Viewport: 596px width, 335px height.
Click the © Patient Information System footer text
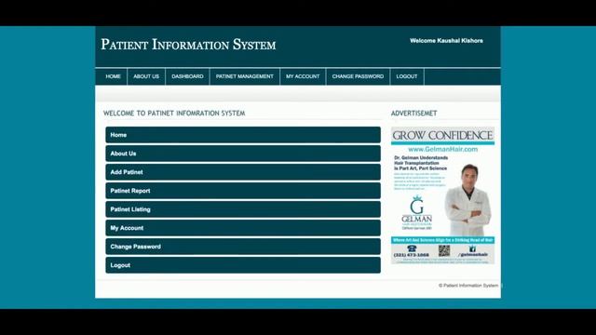468,286
